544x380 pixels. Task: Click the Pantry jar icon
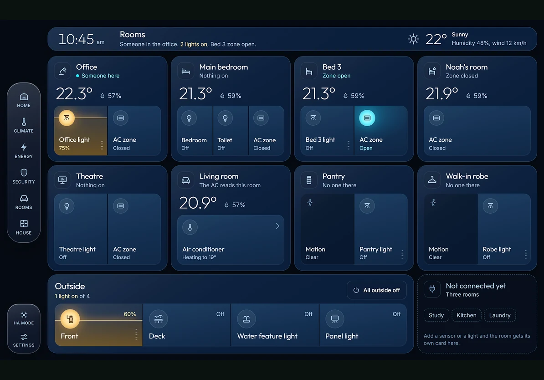click(x=309, y=180)
